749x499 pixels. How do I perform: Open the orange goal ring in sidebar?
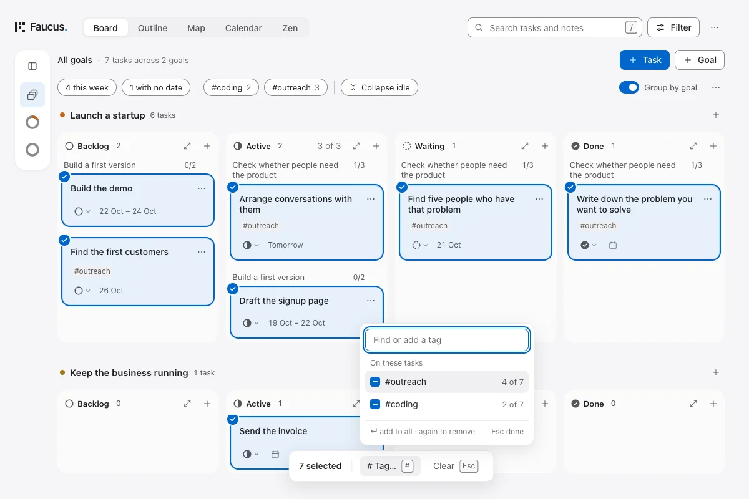point(32,122)
